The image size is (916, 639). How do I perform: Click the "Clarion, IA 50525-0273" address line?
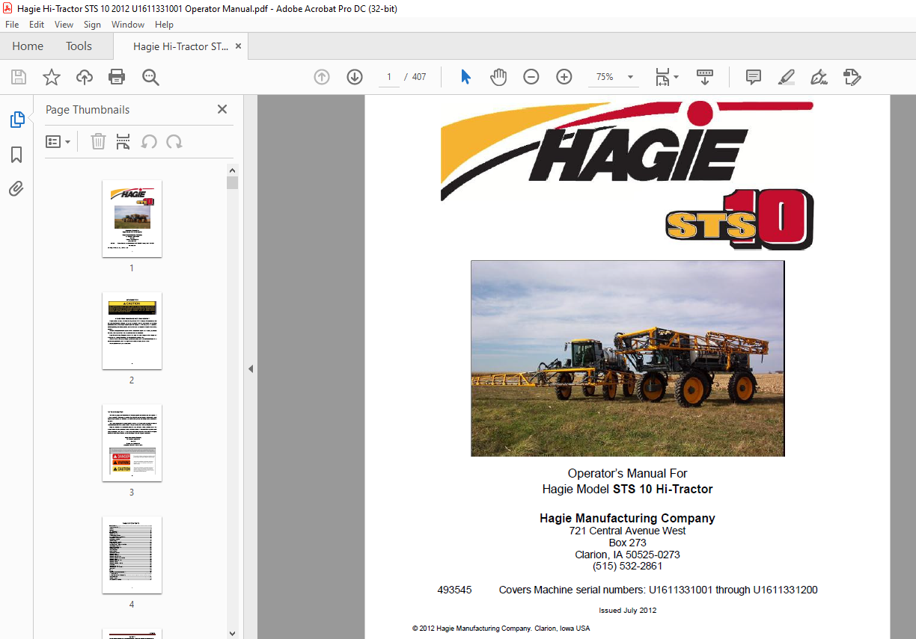[627, 555]
